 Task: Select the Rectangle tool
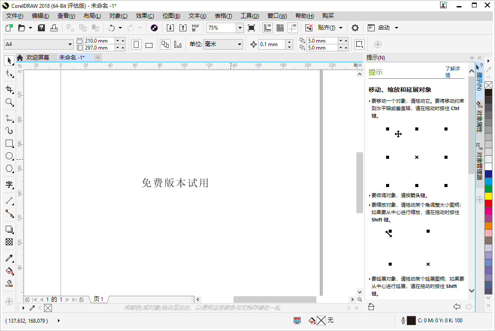click(x=9, y=144)
